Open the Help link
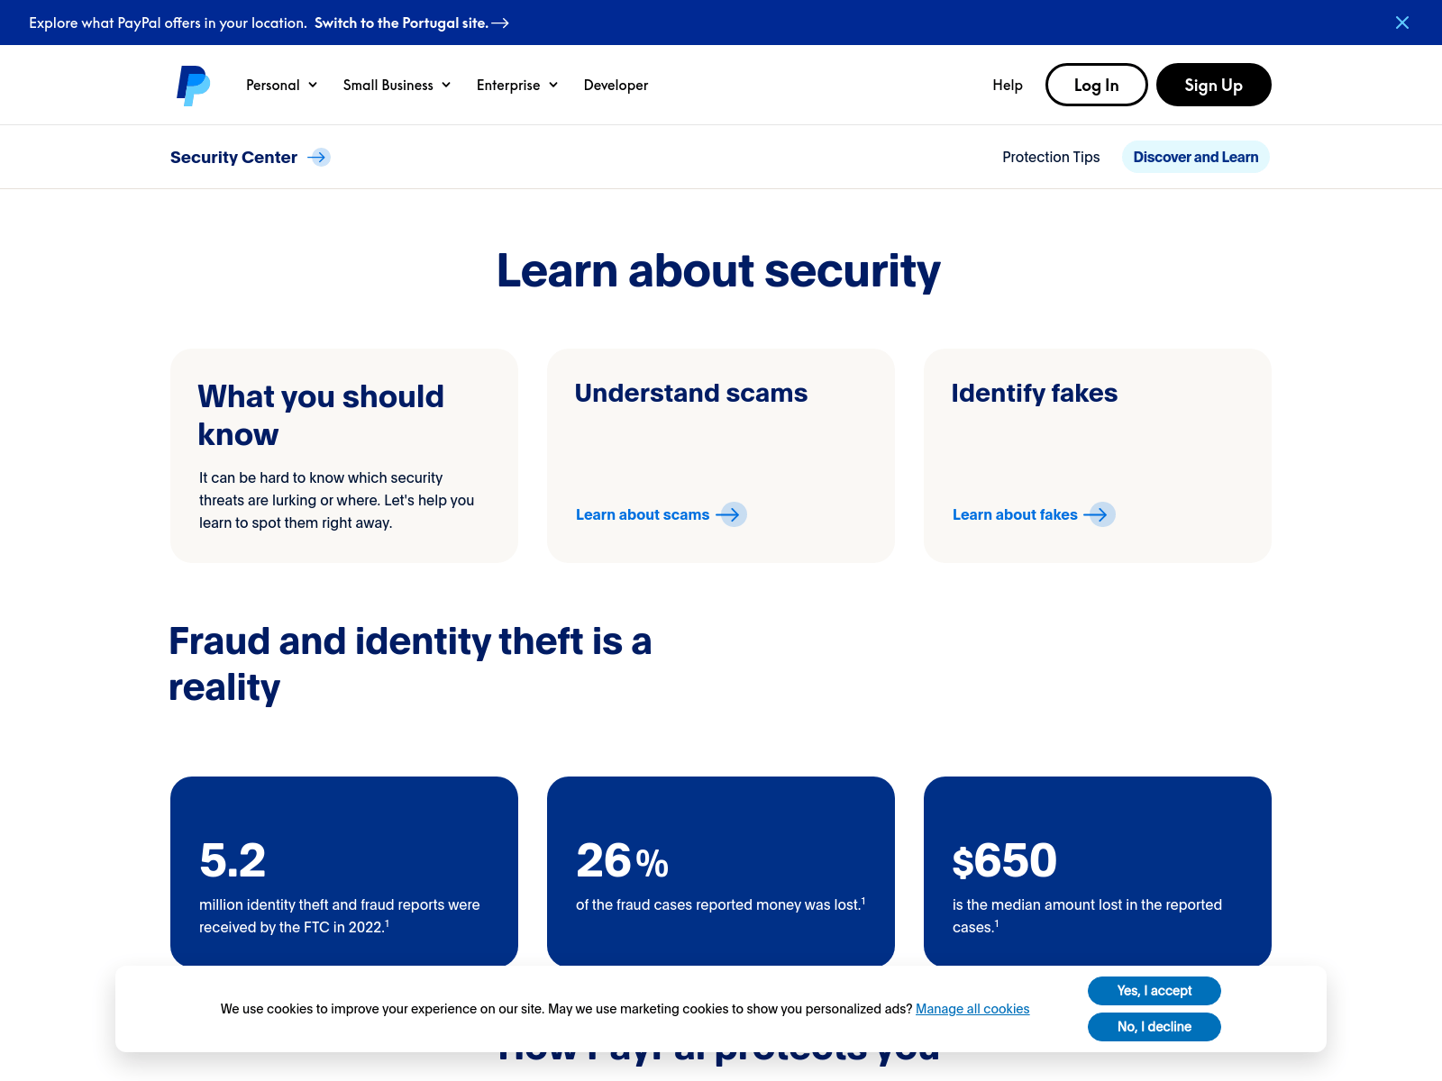Viewport: 1442px width, 1081px height. click(x=1008, y=85)
